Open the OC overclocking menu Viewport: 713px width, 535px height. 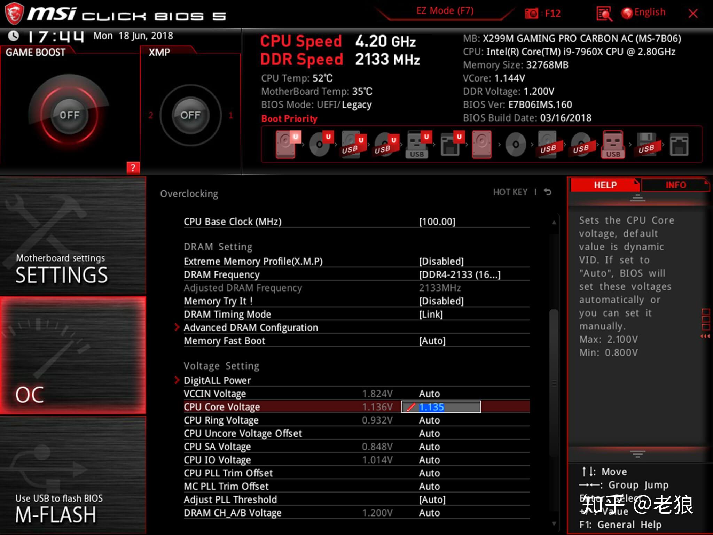click(73, 355)
